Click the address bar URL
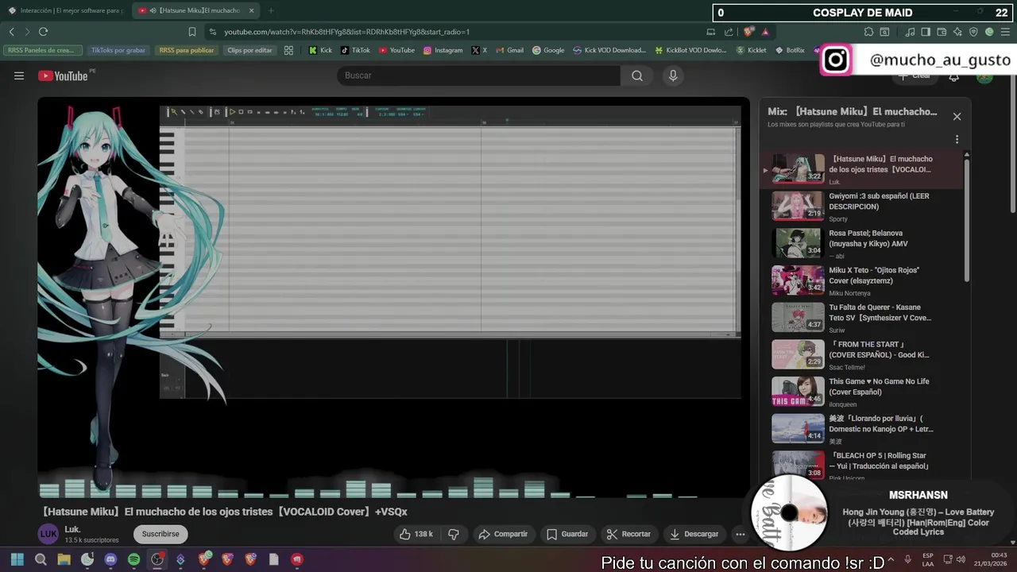This screenshot has width=1017, height=572. (346, 32)
